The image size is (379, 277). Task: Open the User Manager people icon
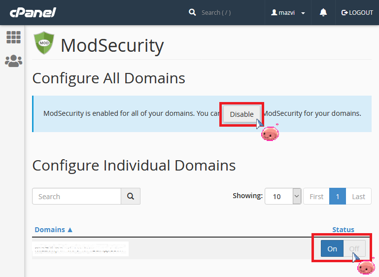[x=13, y=61]
